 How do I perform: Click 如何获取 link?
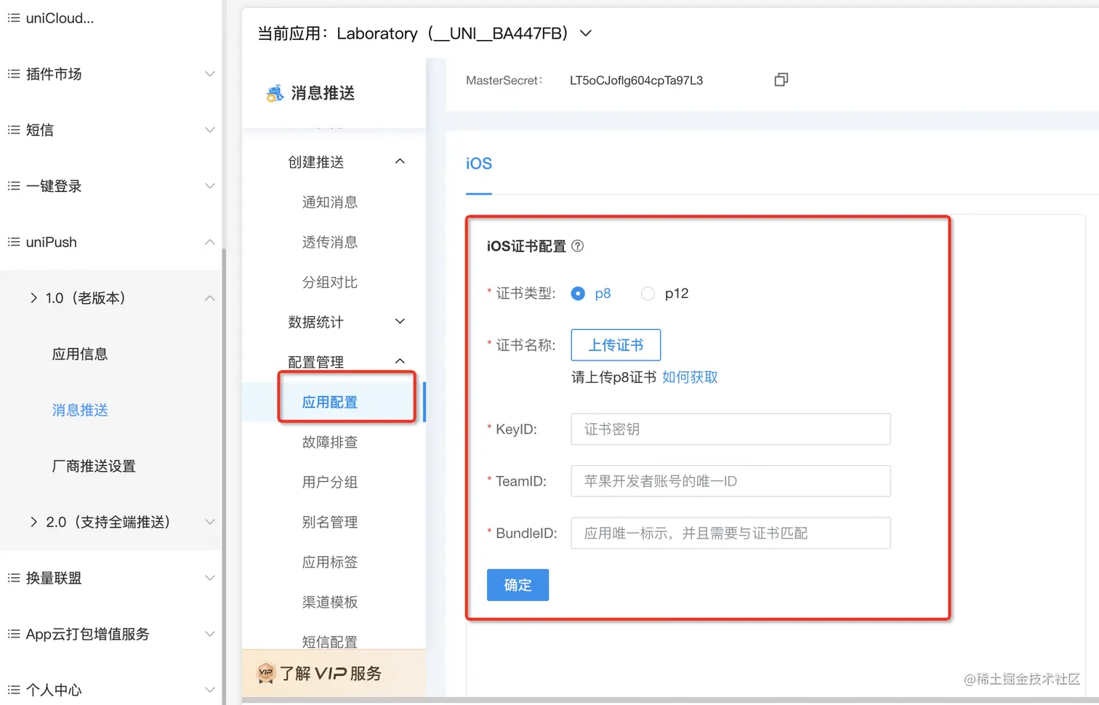point(690,377)
